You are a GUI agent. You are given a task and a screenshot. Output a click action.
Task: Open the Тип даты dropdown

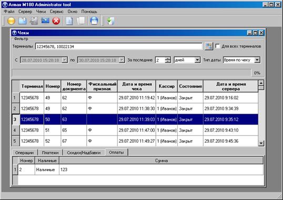click(257, 60)
